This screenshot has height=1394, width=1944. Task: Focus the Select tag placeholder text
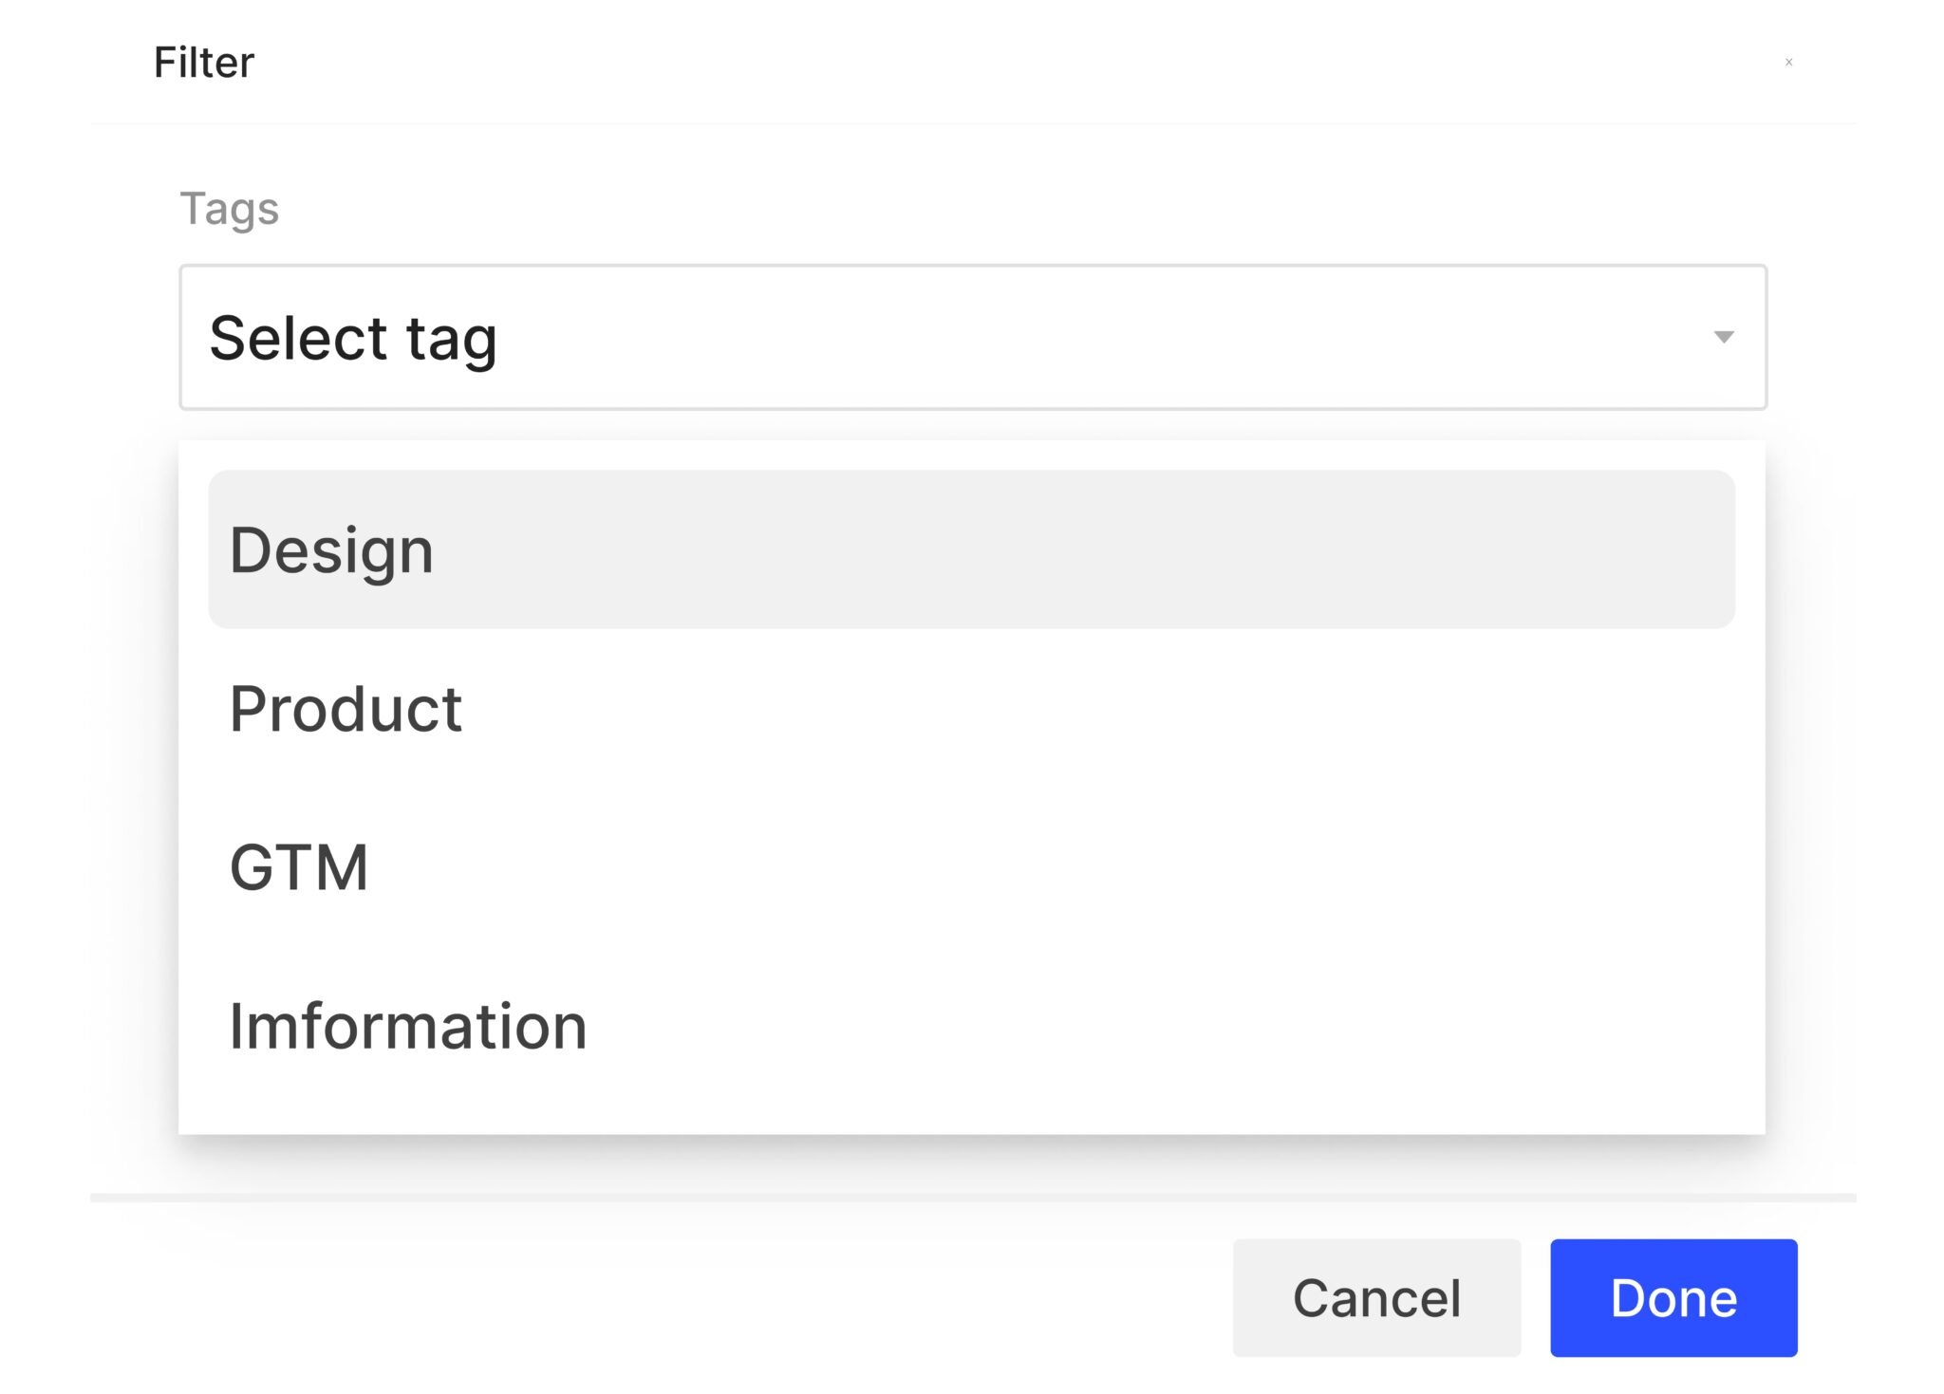(x=353, y=339)
